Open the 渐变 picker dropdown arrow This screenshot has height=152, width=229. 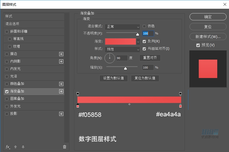click(138, 41)
